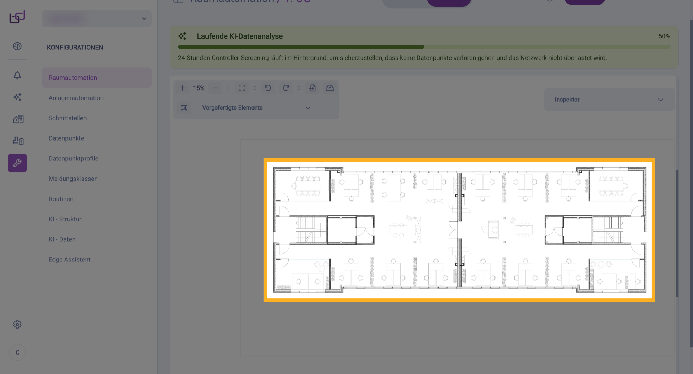Click the import file icon
Screen dimensions: 693x374
(312, 88)
